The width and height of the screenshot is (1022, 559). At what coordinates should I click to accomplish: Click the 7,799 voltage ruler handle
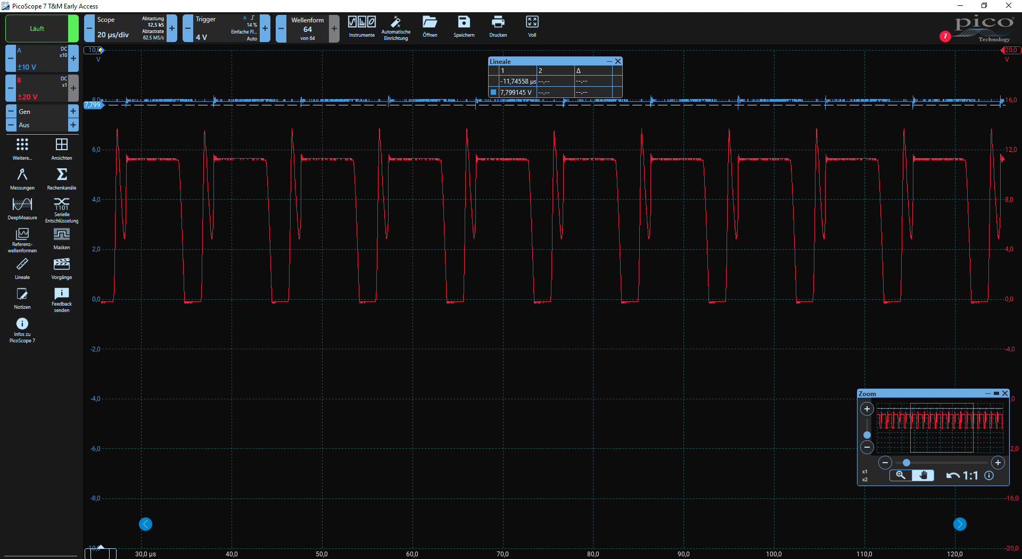(93, 105)
